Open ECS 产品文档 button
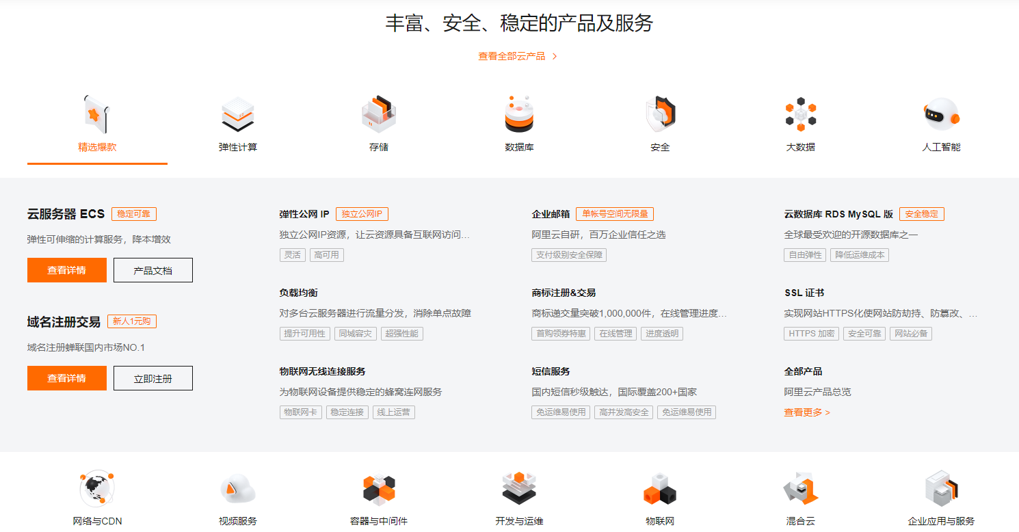Image resolution: width=1019 pixels, height=532 pixels. coord(153,270)
